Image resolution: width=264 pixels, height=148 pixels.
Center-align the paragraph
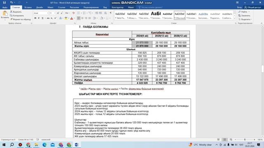tap(82, 18)
